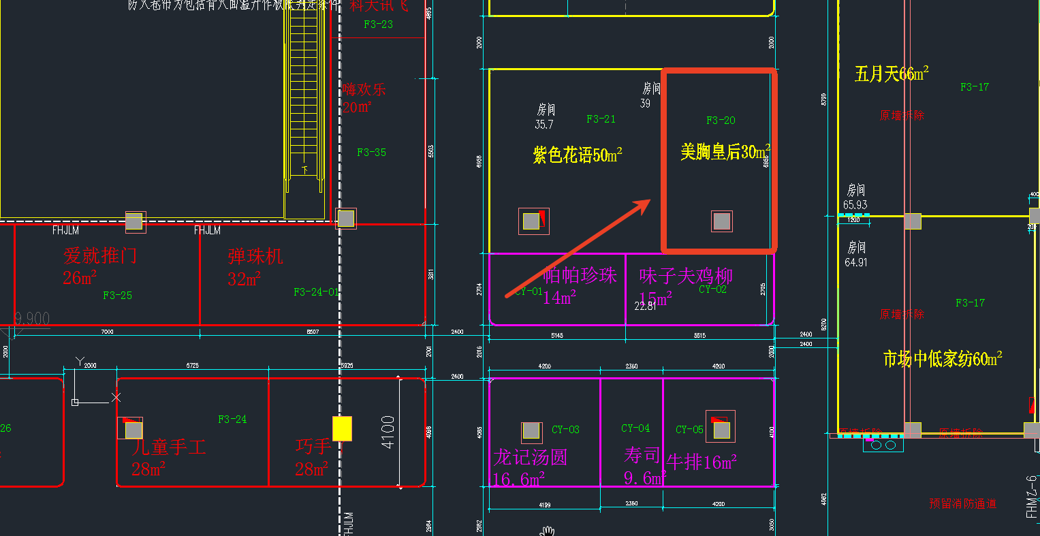Click the 美胸皇后30m² room name text
This screenshot has width=1040, height=536.
click(x=725, y=151)
